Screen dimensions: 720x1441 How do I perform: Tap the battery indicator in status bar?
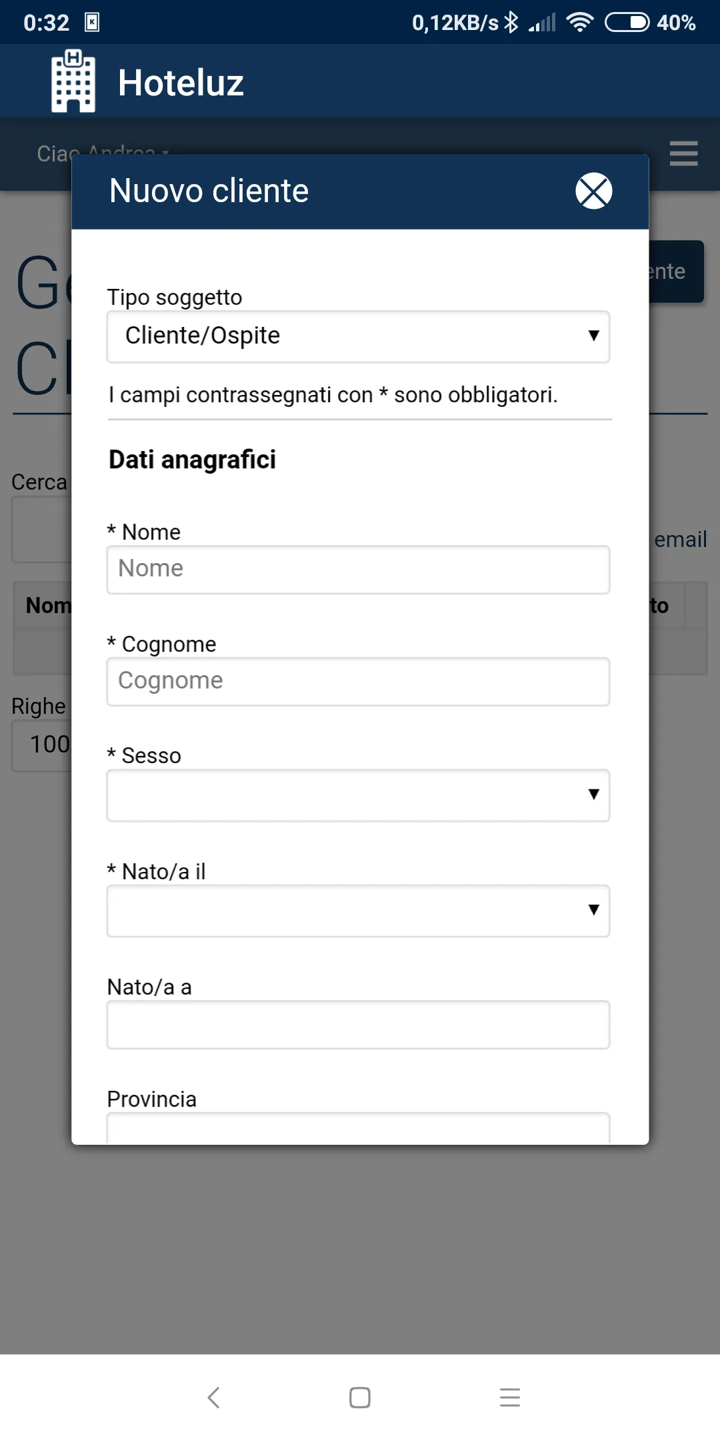point(626,23)
